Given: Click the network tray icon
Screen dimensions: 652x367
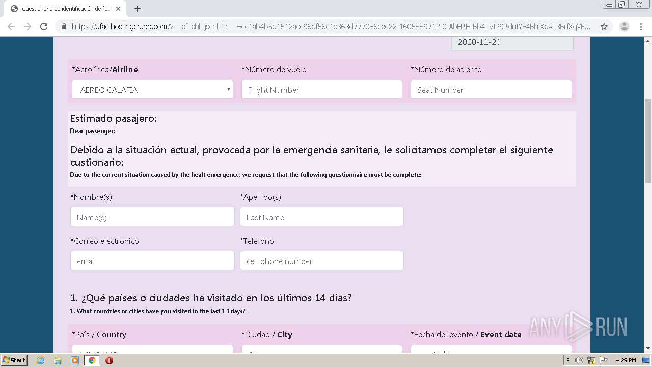Looking at the screenshot, I should (x=591, y=360).
